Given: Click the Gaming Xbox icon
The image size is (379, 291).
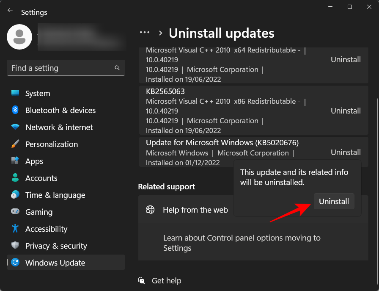Looking at the screenshot, I should (16, 212).
